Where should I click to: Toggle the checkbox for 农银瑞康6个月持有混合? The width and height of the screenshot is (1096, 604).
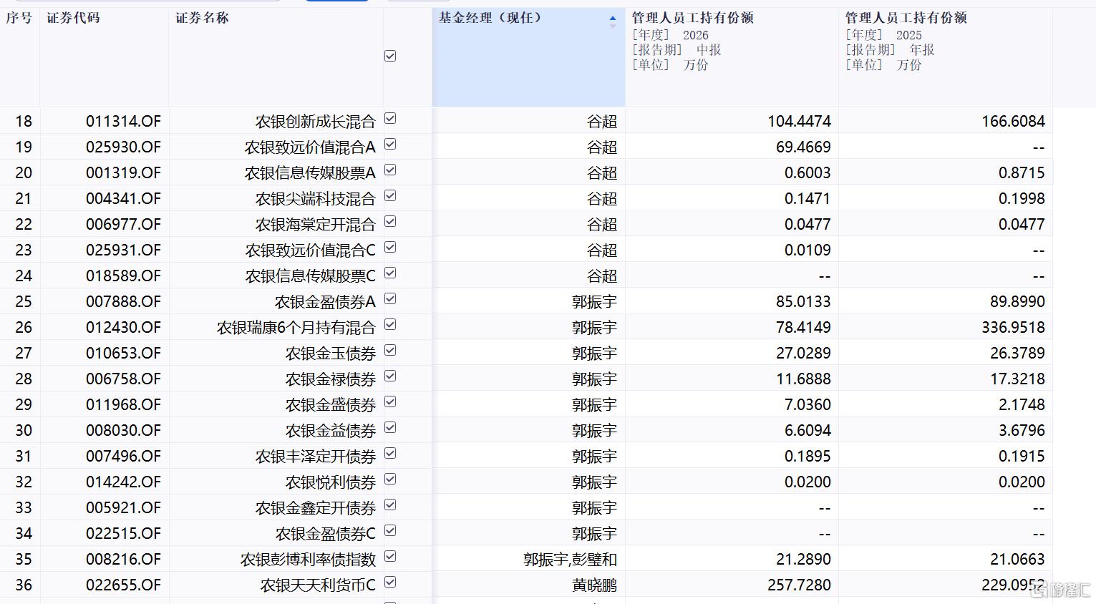390,325
